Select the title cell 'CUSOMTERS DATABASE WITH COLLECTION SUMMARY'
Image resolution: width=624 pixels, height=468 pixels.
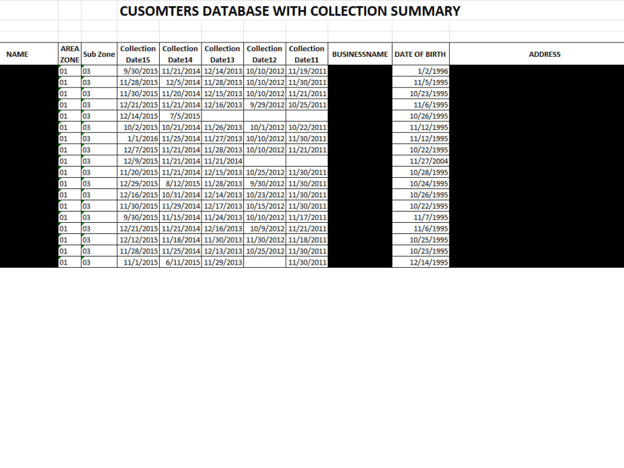click(x=290, y=11)
